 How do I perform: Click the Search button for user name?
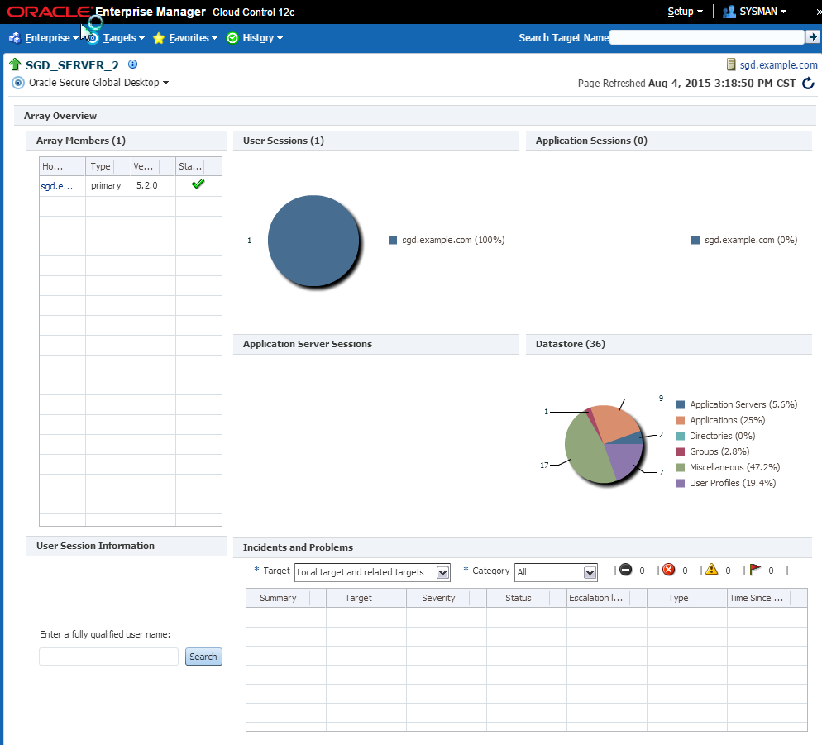pos(203,657)
